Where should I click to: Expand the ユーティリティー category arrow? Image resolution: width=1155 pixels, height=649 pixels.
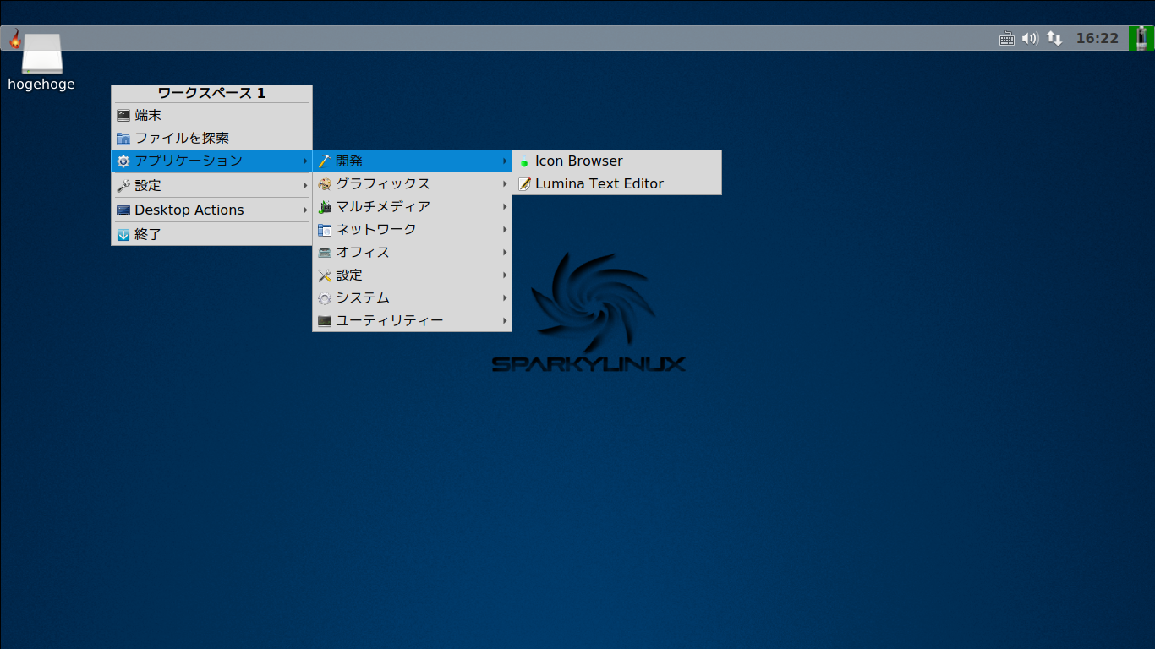coord(505,320)
